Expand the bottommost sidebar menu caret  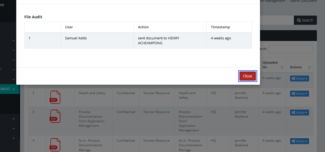click(14, 139)
